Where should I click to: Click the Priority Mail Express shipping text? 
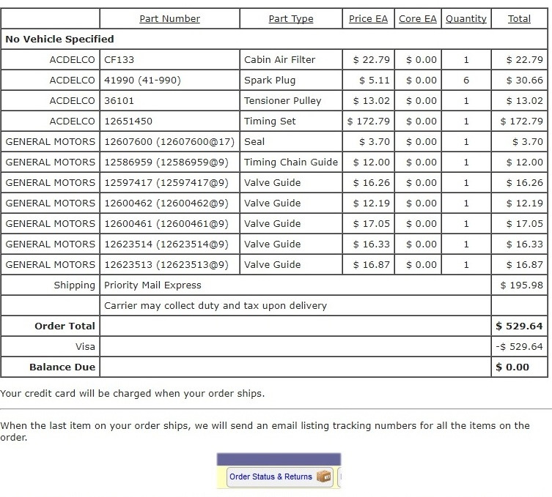pyautogui.click(x=152, y=285)
